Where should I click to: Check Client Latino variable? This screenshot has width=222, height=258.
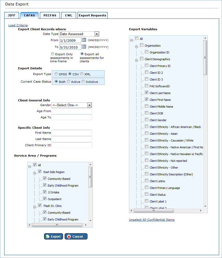[x=146, y=181]
